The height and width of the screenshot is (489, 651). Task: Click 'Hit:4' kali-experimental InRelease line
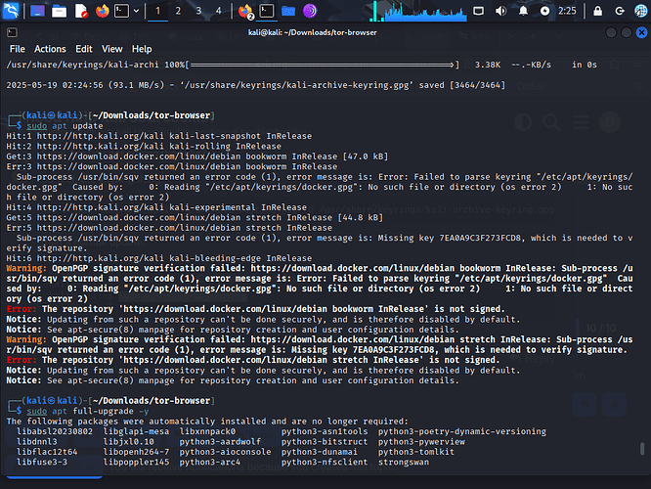156,207
